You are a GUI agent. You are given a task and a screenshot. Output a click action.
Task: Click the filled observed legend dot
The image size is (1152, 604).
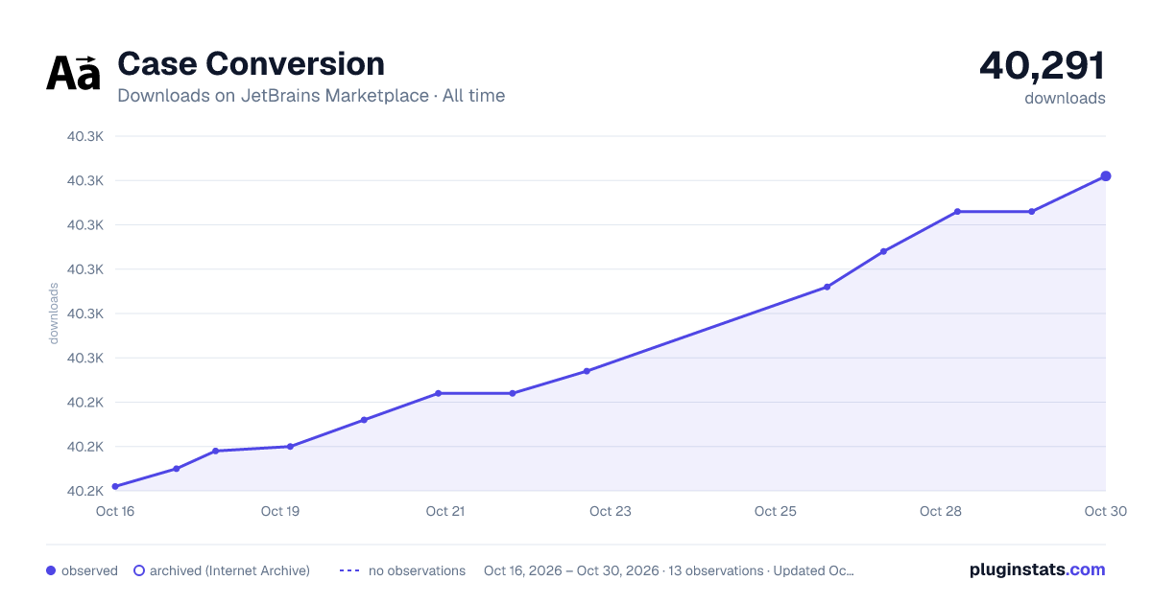click(x=51, y=570)
